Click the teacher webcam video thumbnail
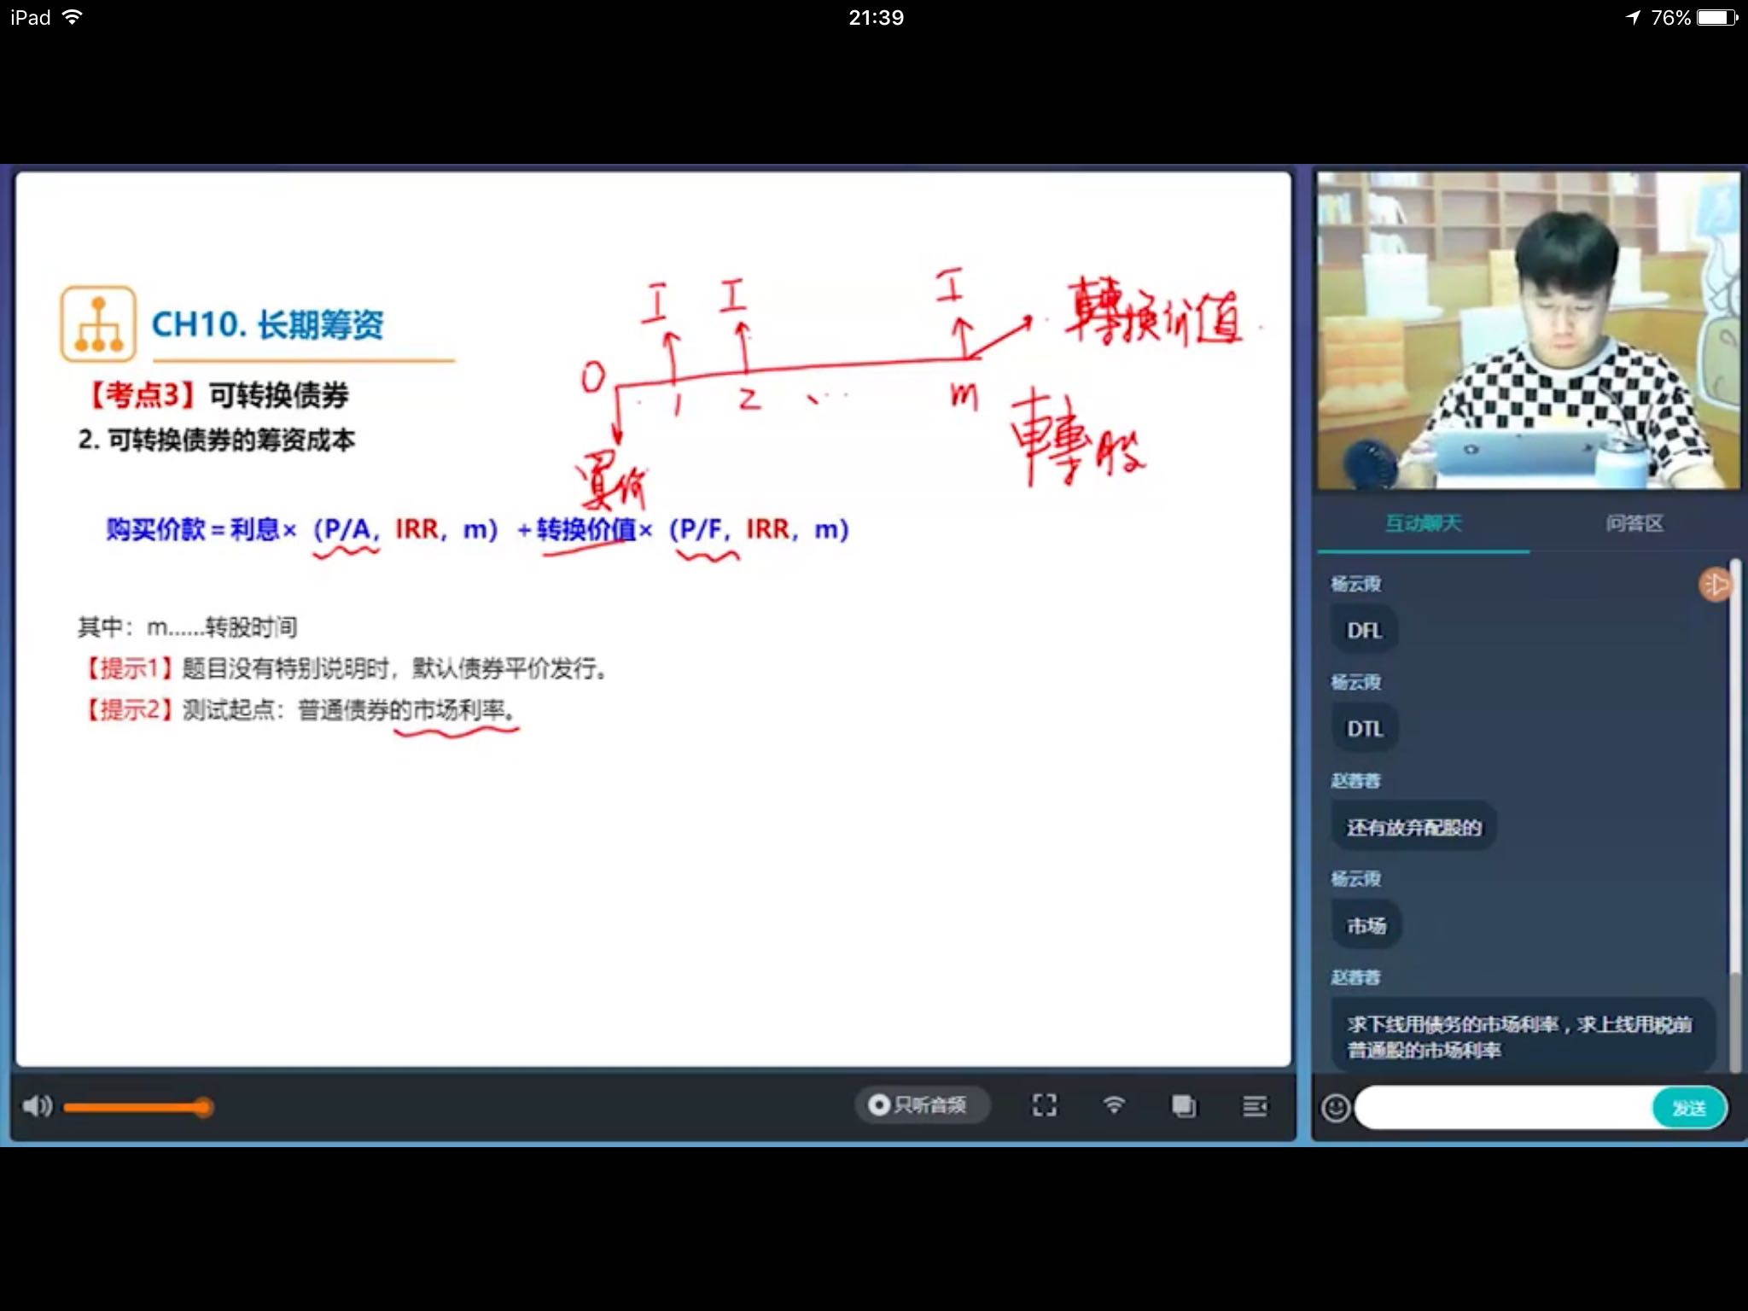Image resolution: width=1748 pixels, height=1311 pixels. (1527, 330)
